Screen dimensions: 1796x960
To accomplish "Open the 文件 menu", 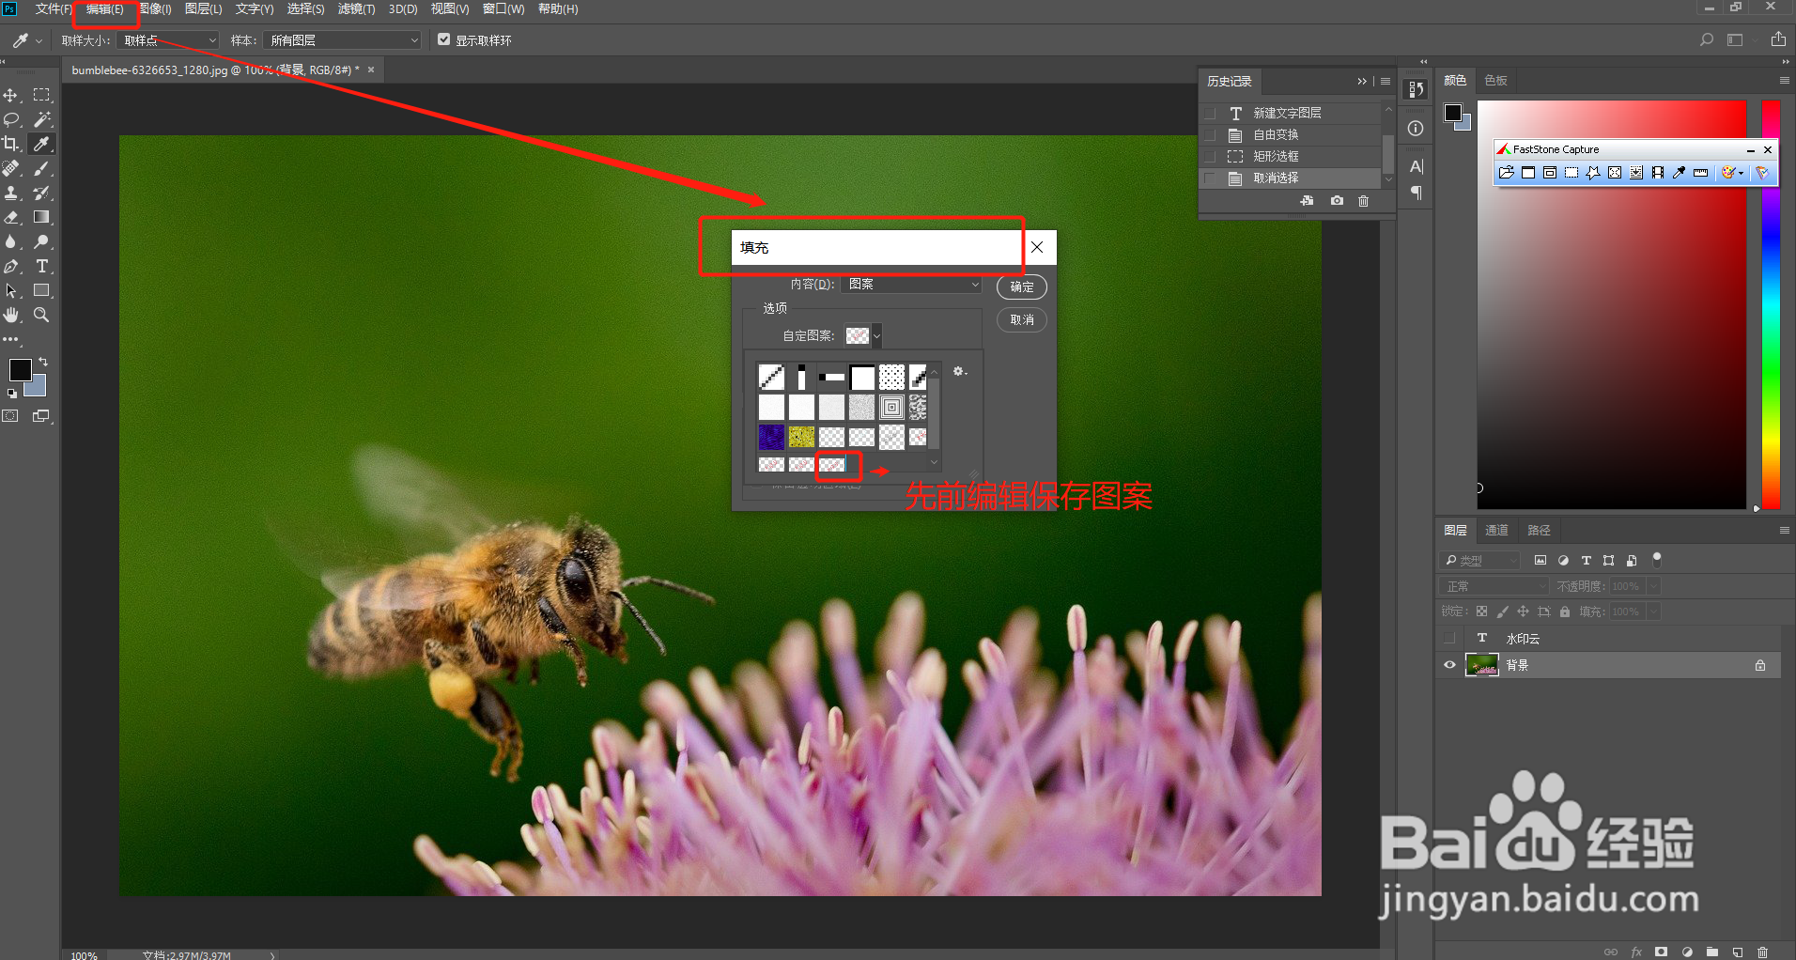I will pos(53,8).
